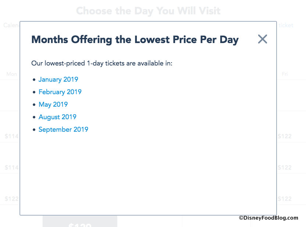Select the $122 price in the Monday column
306x227 pixels.
(x=11, y=199)
